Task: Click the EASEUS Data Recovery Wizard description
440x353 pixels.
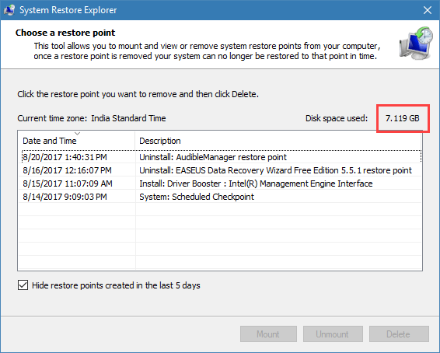Action: (x=275, y=170)
